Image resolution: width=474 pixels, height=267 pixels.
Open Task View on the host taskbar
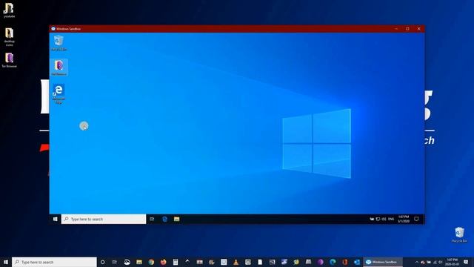point(115,262)
